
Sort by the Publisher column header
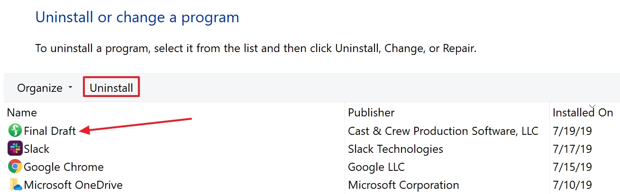(x=371, y=113)
